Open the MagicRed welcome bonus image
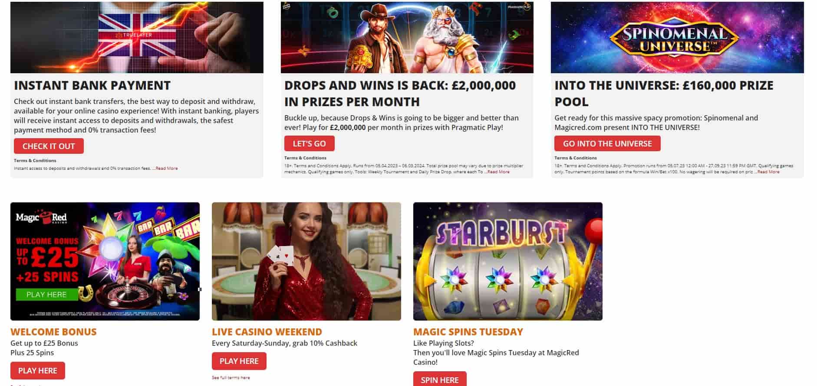The height and width of the screenshot is (386, 817). coord(105,261)
